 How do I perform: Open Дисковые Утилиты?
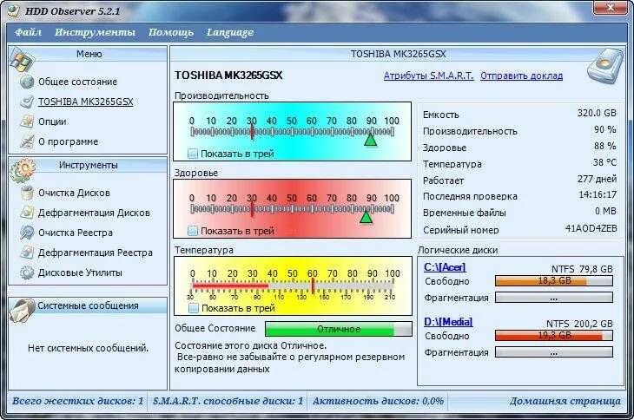coord(80,272)
